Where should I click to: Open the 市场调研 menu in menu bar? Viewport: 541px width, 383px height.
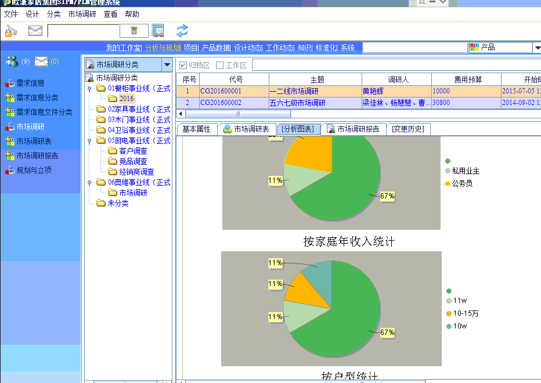point(82,14)
